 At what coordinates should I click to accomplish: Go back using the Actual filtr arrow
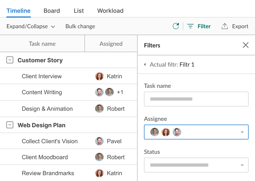click(x=145, y=64)
